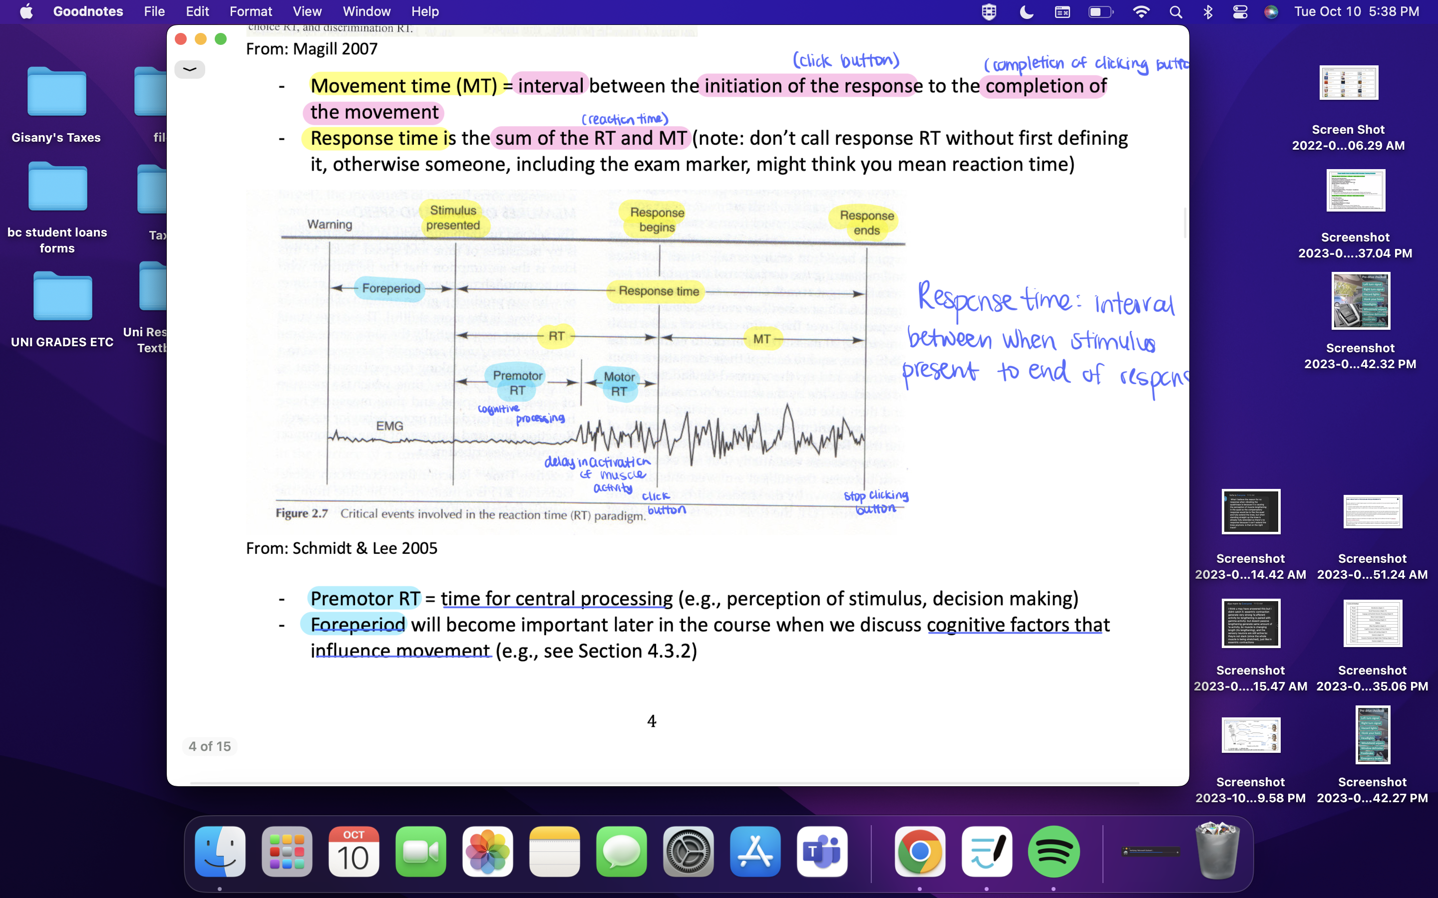This screenshot has width=1438, height=898.
Task: Open the View menu
Action: pos(307,12)
